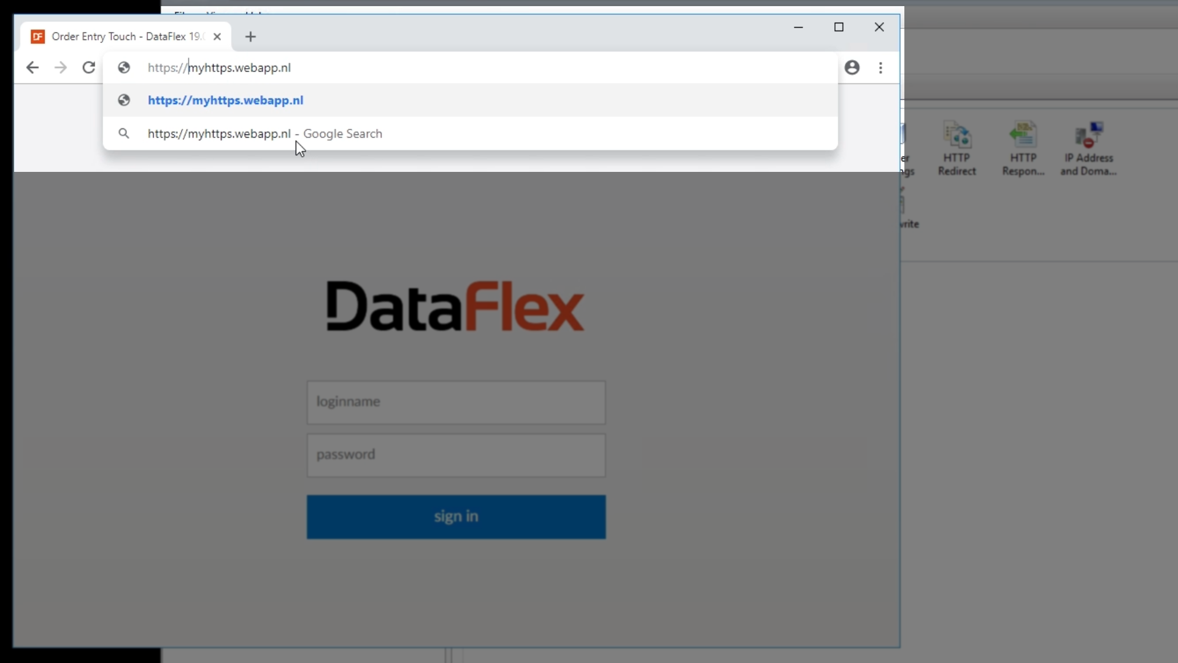The width and height of the screenshot is (1178, 663).
Task: Click the DataFlex logo
Action: (455, 306)
